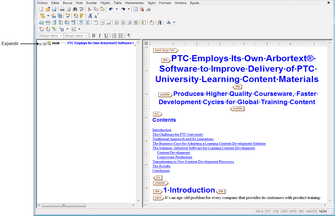Create a new document with the New icon

pyautogui.click(x=41, y=9)
